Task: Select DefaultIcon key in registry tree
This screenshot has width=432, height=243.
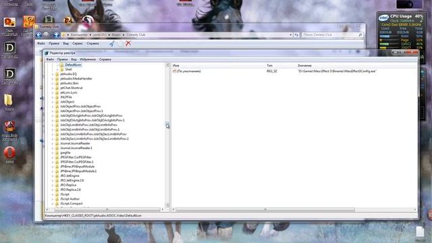Action: 73,65
